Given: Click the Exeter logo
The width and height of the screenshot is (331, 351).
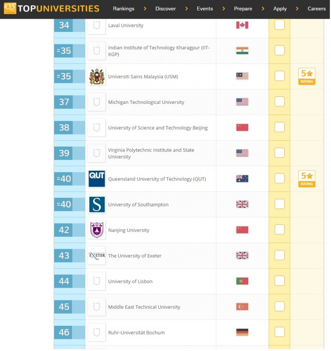Looking at the screenshot, I should pyautogui.click(x=97, y=256).
